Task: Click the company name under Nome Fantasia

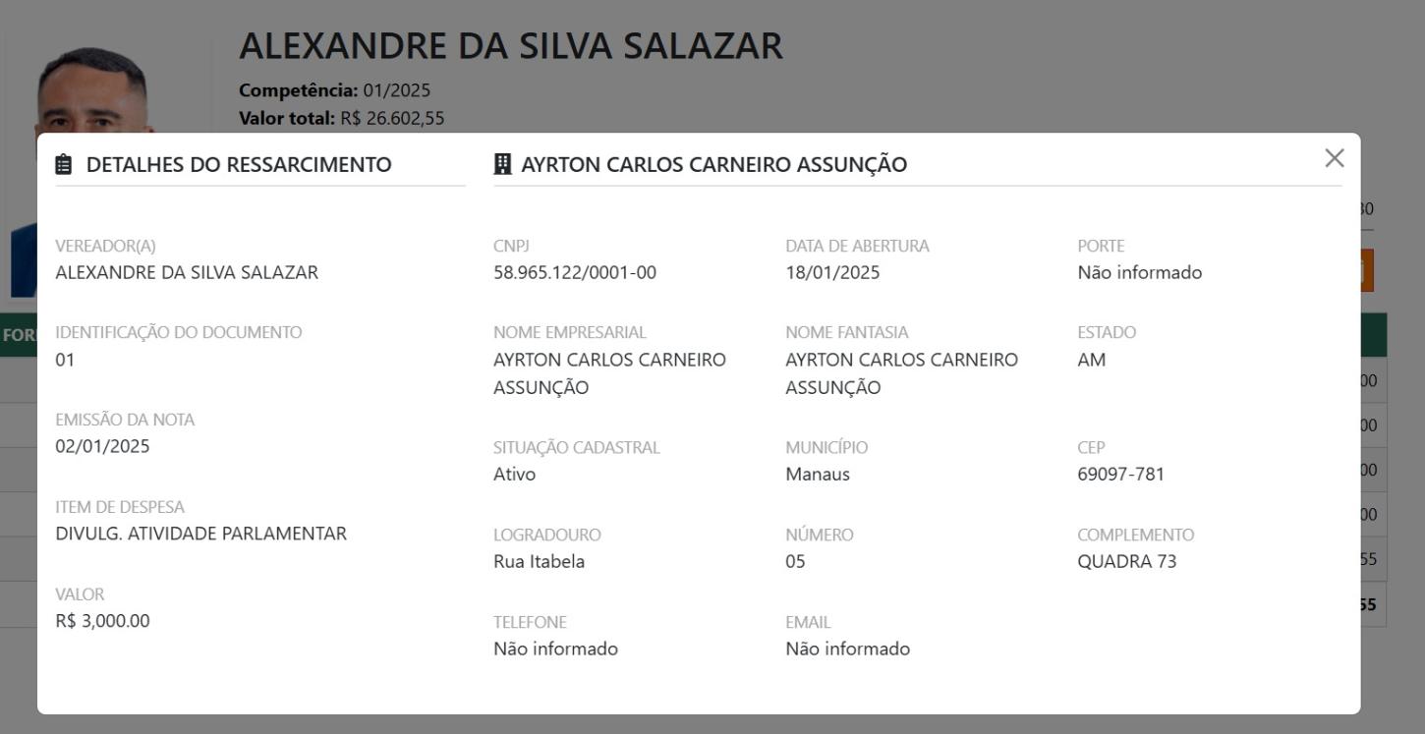Action: 901,372
